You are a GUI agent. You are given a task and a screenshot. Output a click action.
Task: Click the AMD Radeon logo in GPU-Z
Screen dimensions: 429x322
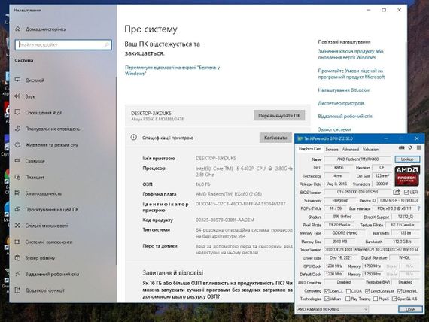(407, 175)
